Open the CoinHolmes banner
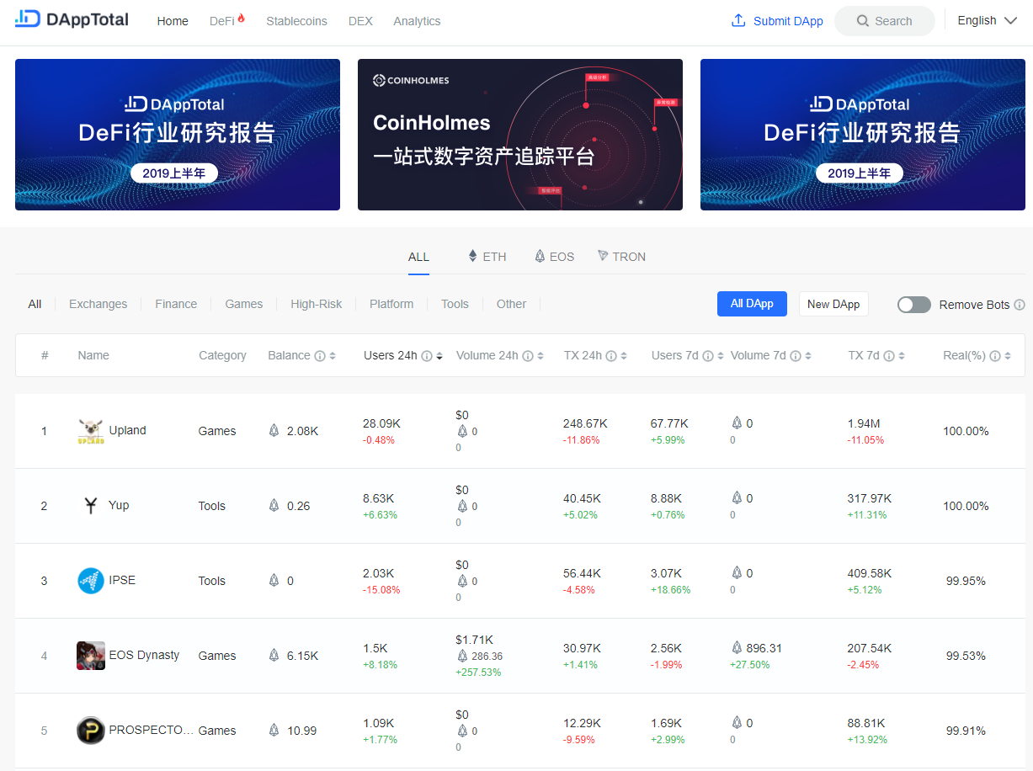This screenshot has height=771, width=1033. click(x=519, y=134)
